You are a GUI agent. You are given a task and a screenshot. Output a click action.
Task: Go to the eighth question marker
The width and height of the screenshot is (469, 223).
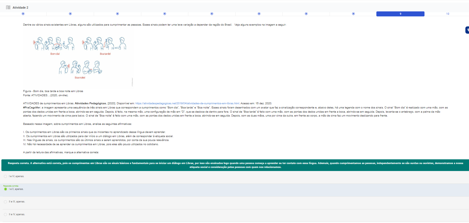[354, 14]
